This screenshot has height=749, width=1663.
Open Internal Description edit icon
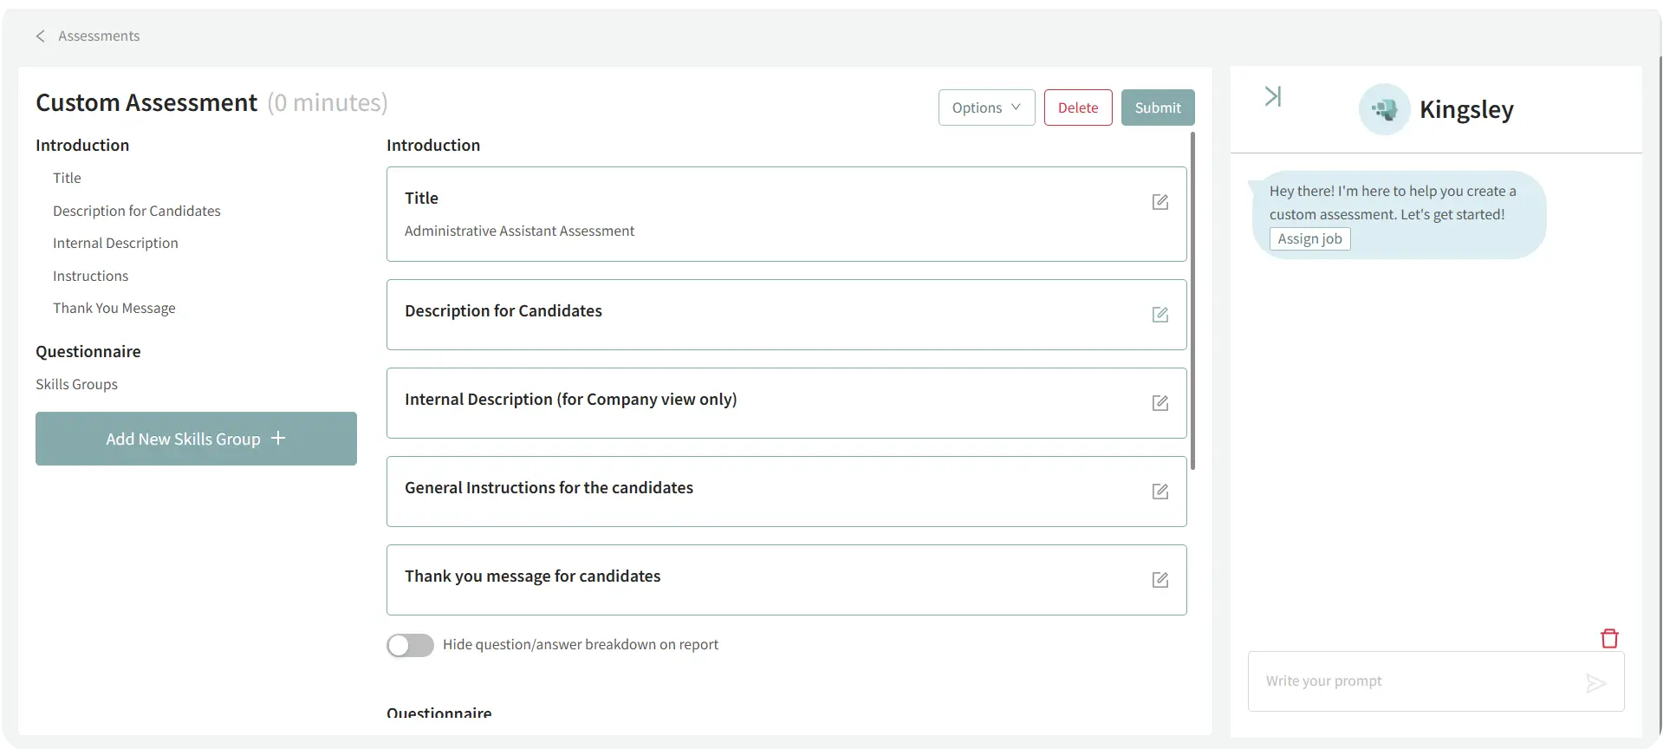(x=1160, y=403)
